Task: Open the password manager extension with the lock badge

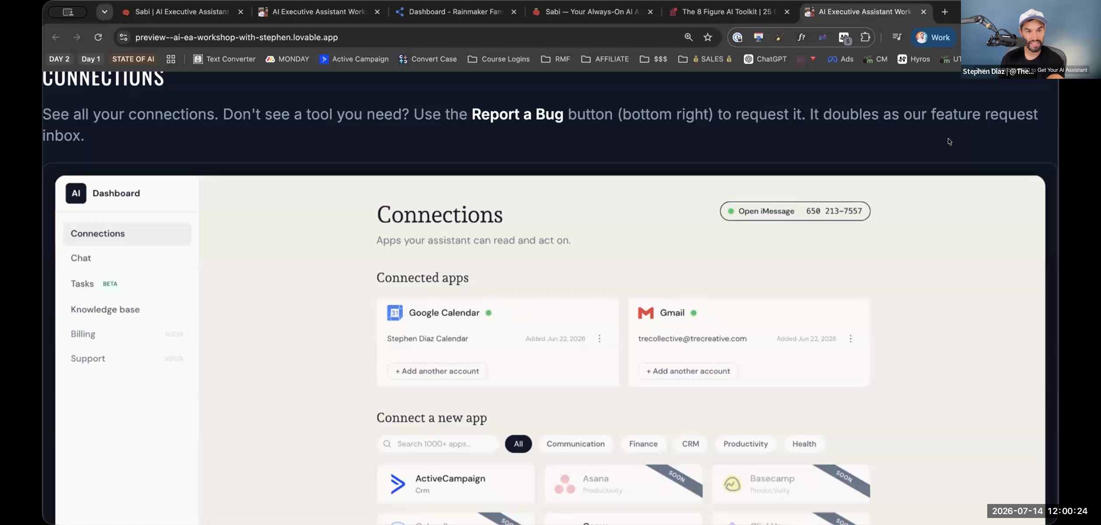Action: point(737,37)
